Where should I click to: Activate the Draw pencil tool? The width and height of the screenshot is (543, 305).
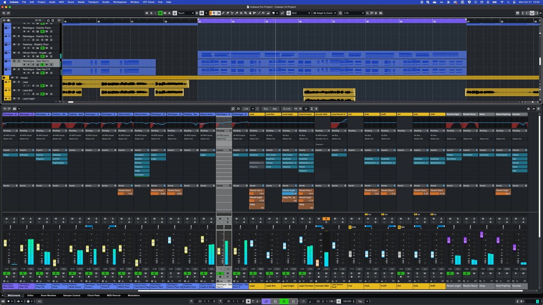click(x=223, y=13)
